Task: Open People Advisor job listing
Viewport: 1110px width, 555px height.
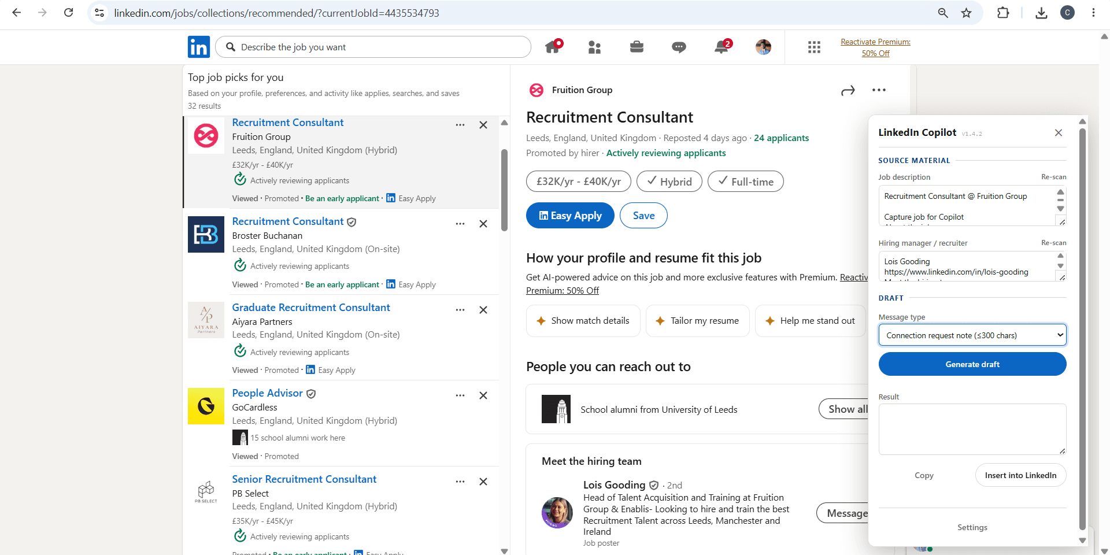Action: (x=267, y=393)
